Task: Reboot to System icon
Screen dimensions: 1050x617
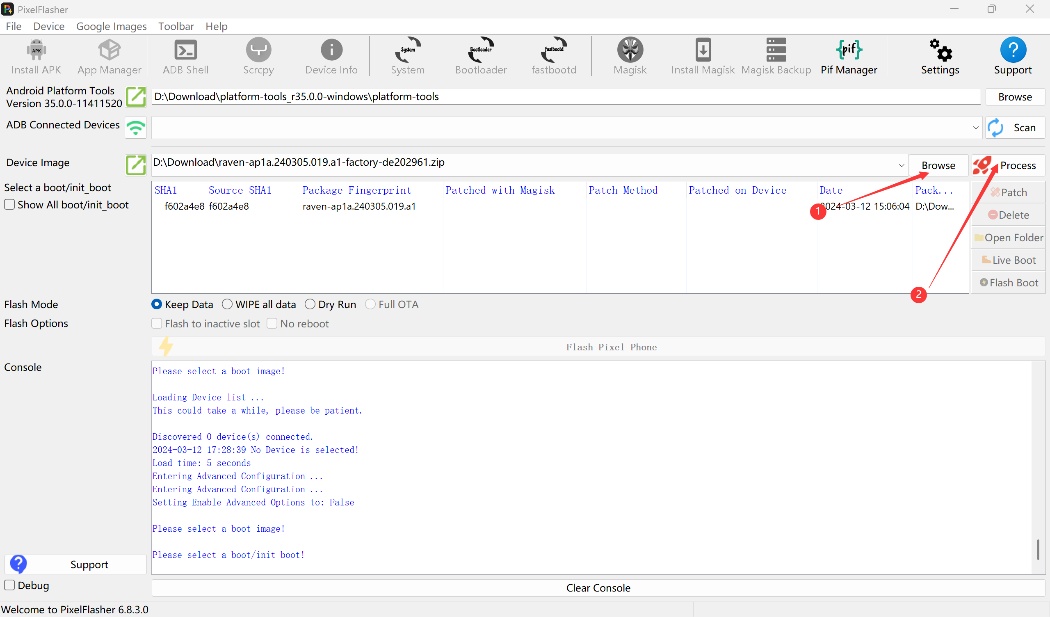Action: [408, 57]
